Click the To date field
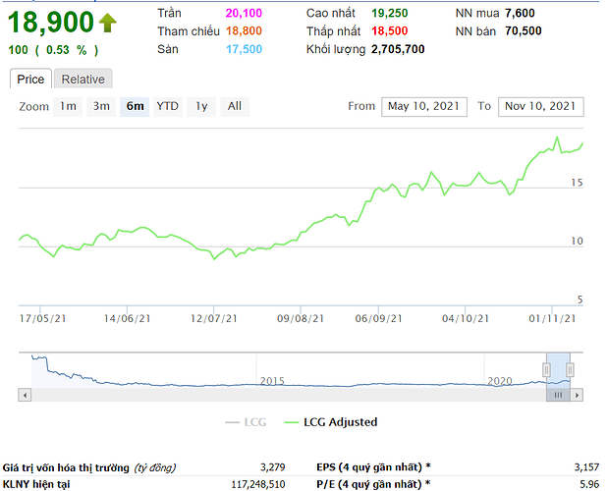 pyautogui.click(x=541, y=106)
